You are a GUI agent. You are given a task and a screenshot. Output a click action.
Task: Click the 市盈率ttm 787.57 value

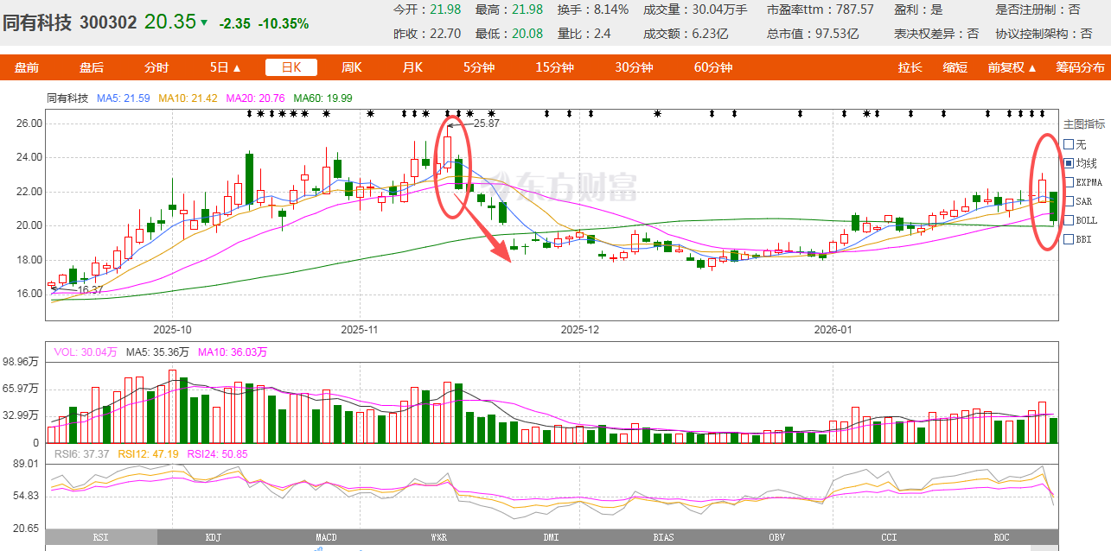pos(820,9)
